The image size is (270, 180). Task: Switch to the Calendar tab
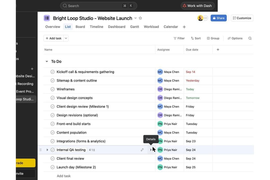coord(171,27)
